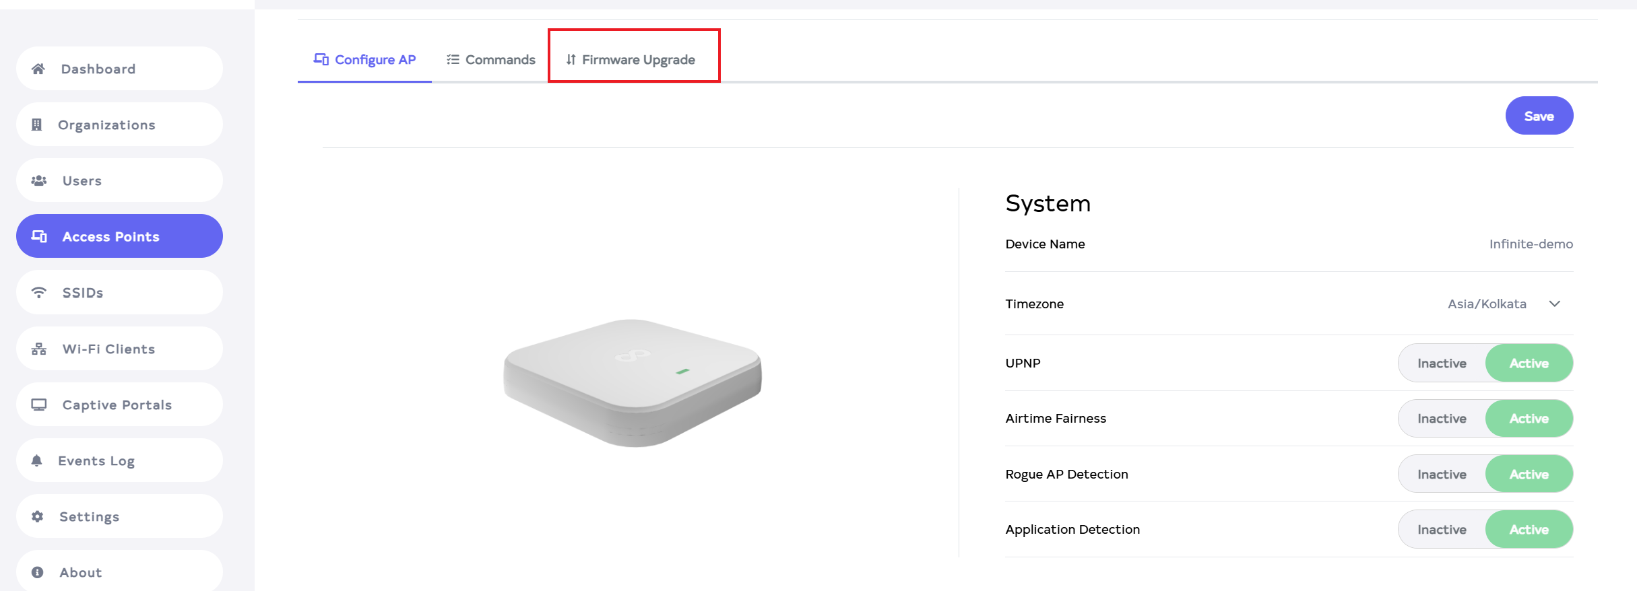This screenshot has height=591, width=1637.
Task: Set Application Detection to Active
Action: point(1529,530)
